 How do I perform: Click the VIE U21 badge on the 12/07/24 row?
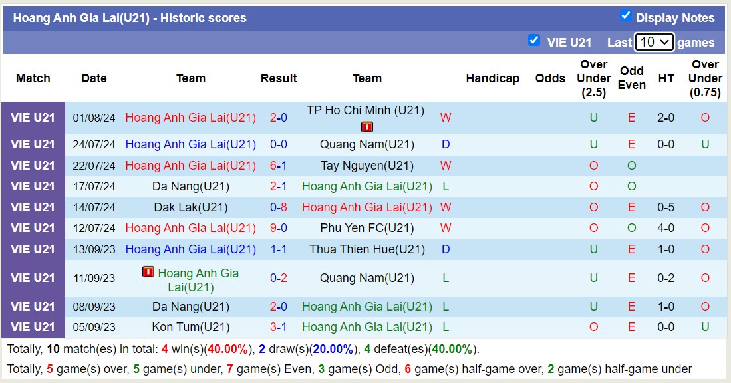[x=33, y=228]
